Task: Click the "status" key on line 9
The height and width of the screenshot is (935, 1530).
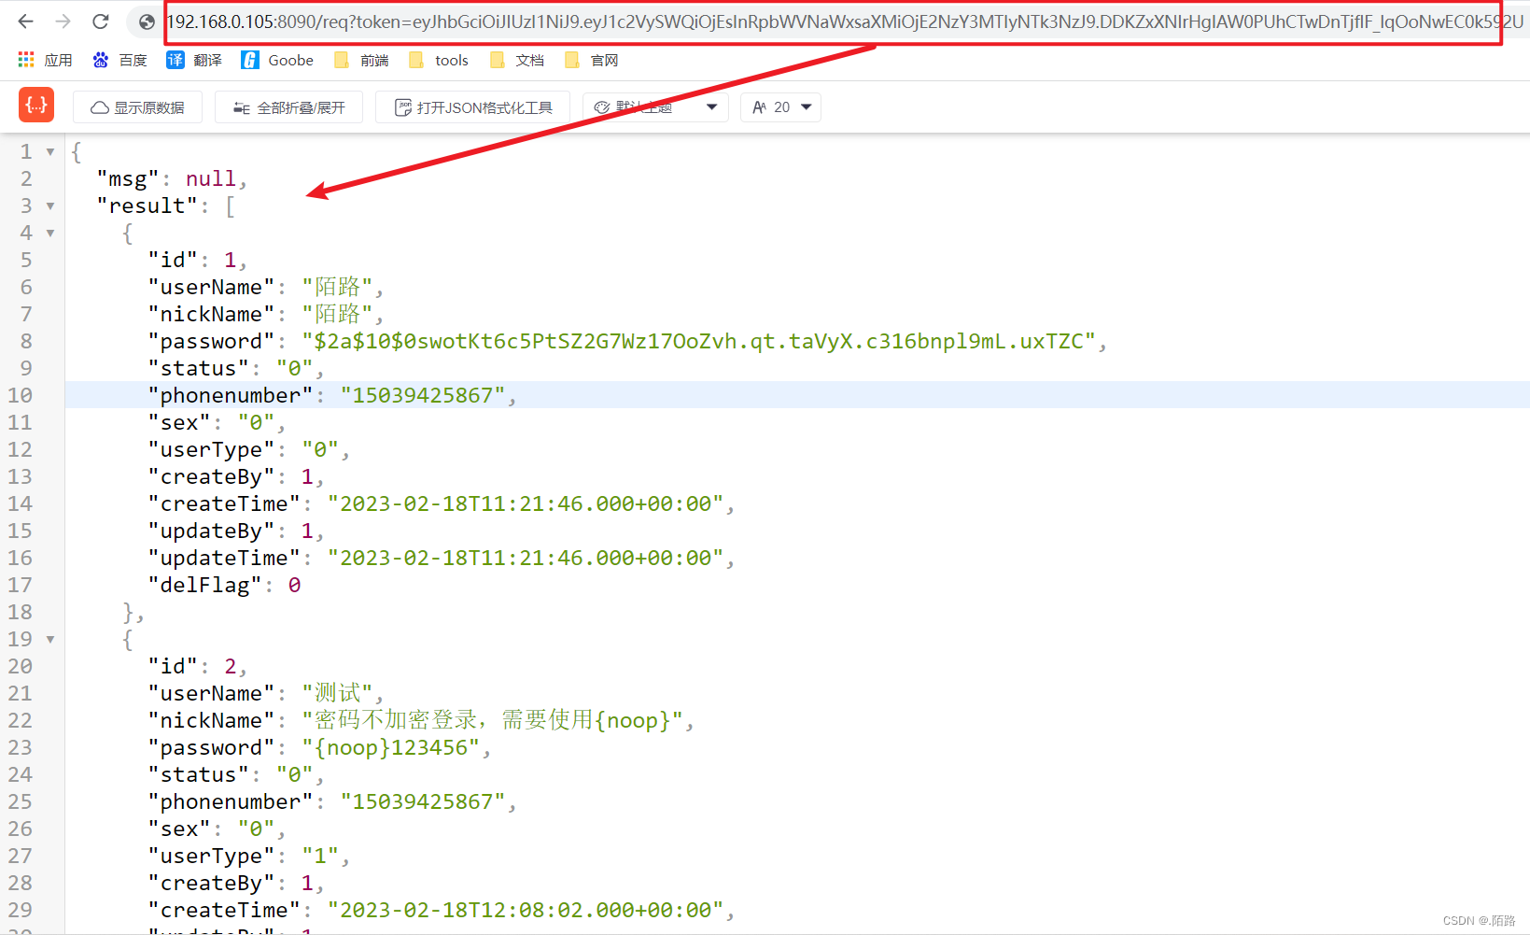Action: (x=199, y=368)
